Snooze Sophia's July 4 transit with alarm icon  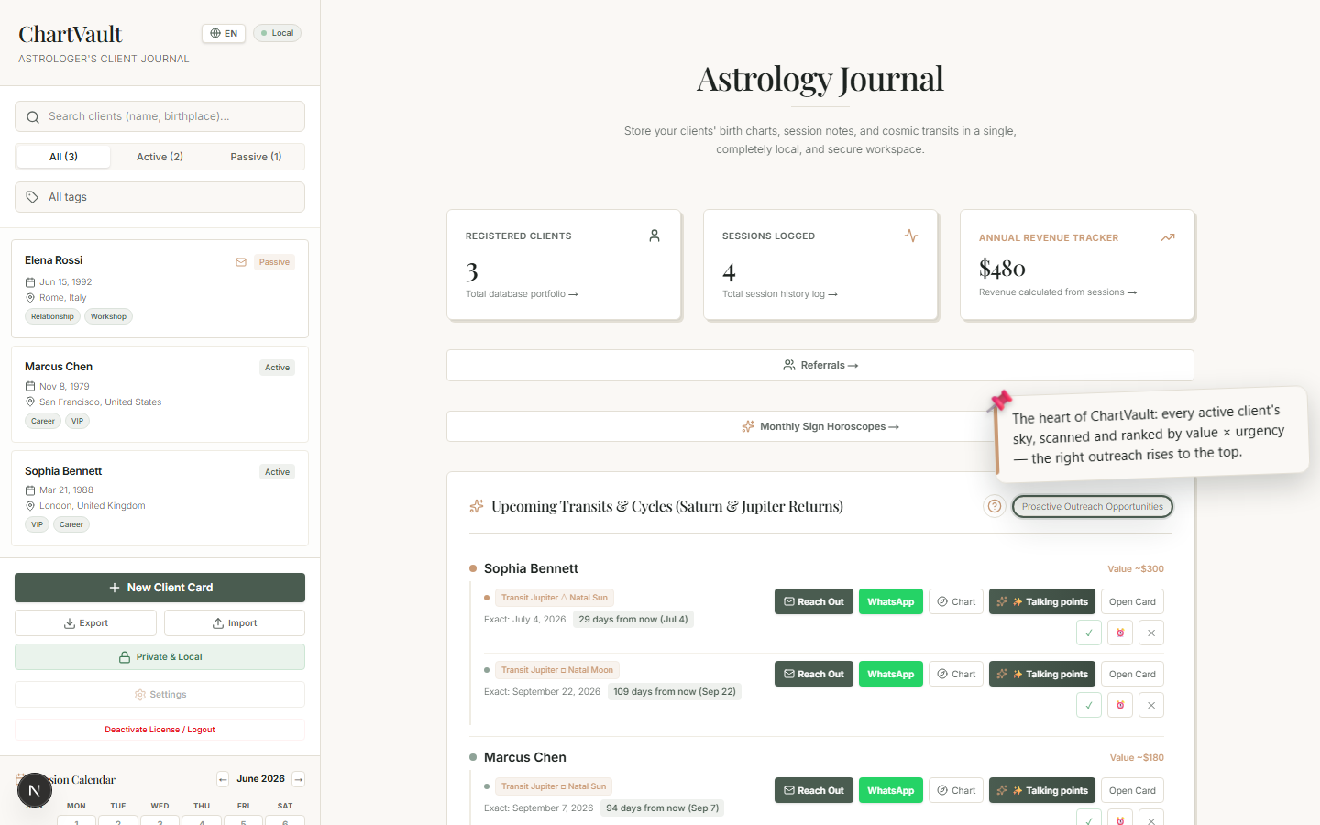(x=1120, y=632)
